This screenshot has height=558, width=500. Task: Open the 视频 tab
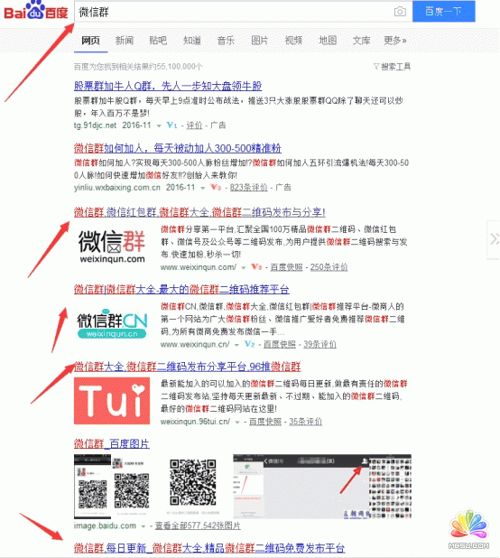pos(293,41)
